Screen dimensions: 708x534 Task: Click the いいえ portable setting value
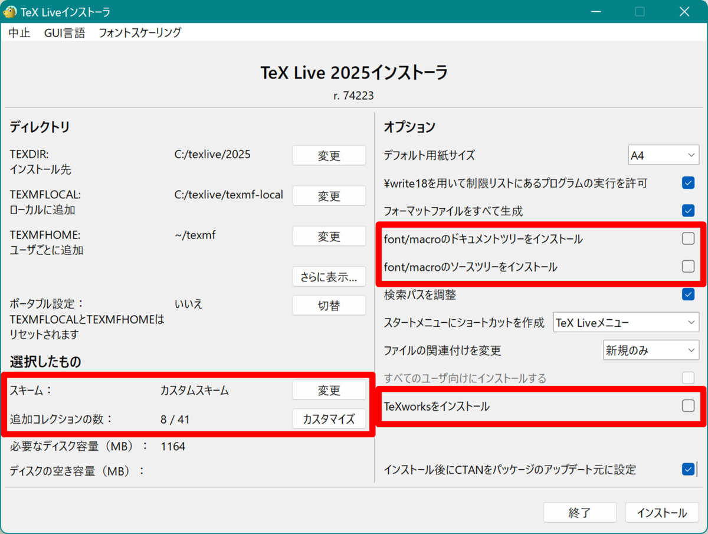tap(189, 304)
